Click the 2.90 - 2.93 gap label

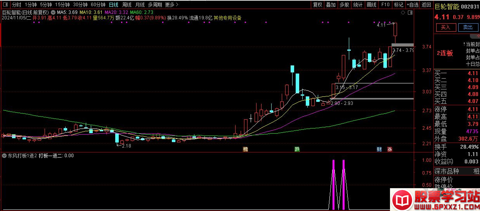tap(342, 103)
